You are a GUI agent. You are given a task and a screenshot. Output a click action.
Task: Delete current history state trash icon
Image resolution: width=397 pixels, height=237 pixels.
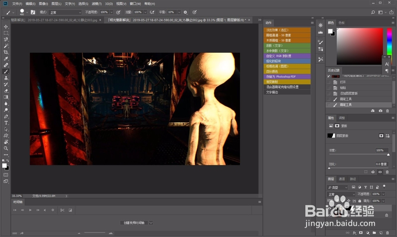click(x=387, y=111)
